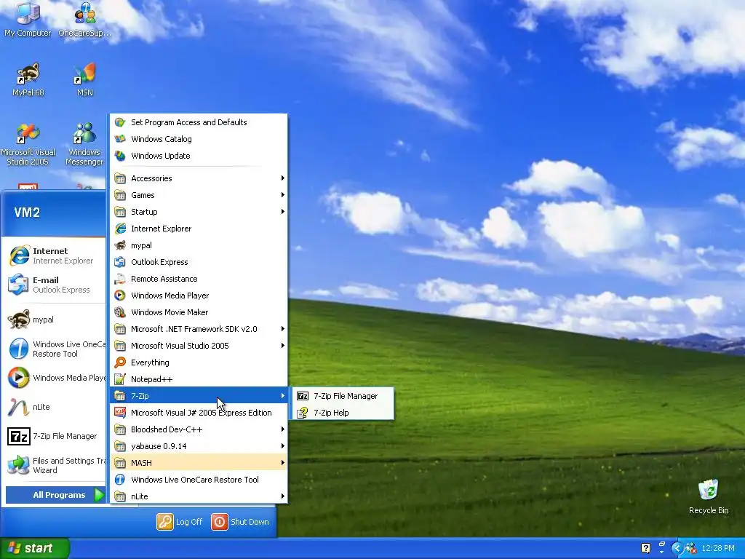Image resolution: width=745 pixels, height=559 pixels.
Task: Launch MyPal 68 desktop shortcut
Action: point(28,79)
